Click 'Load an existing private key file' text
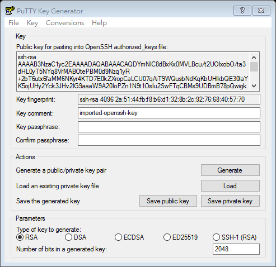This screenshot has height=267, width=276. [58, 186]
